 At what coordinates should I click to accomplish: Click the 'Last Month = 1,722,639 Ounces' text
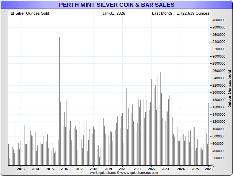(x=181, y=13)
